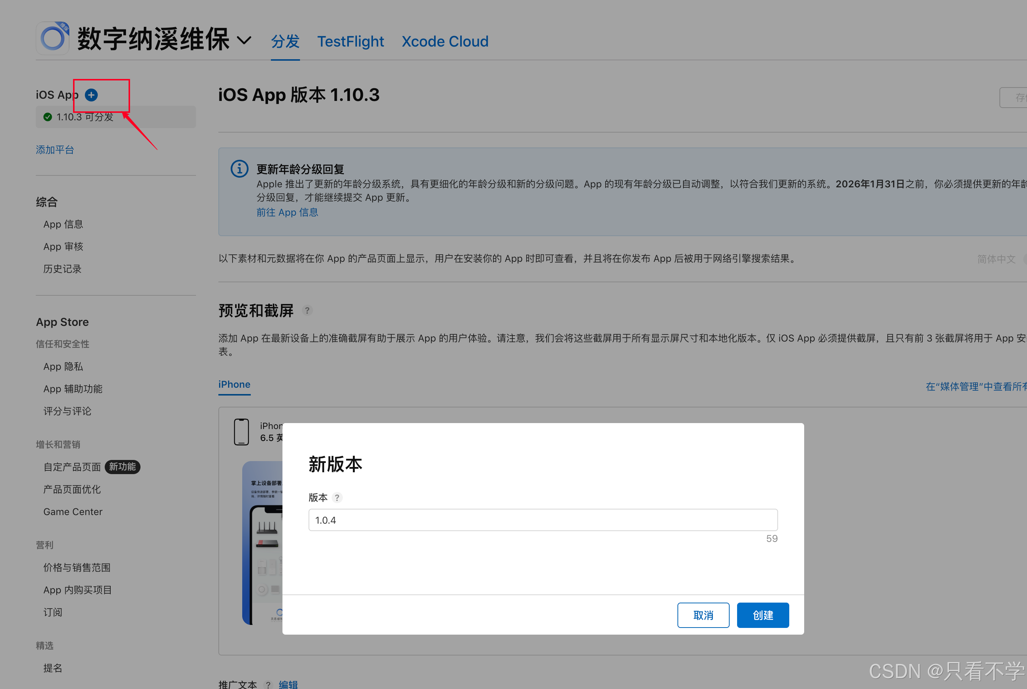Open 提名 in sidebar
Viewport: 1027px width, 689px height.
coord(53,668)
